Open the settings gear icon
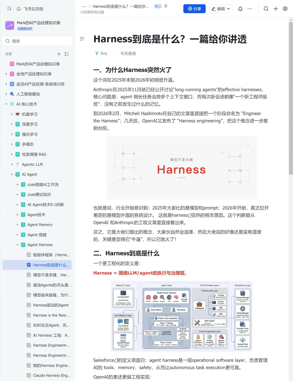 tap(285, 9)
